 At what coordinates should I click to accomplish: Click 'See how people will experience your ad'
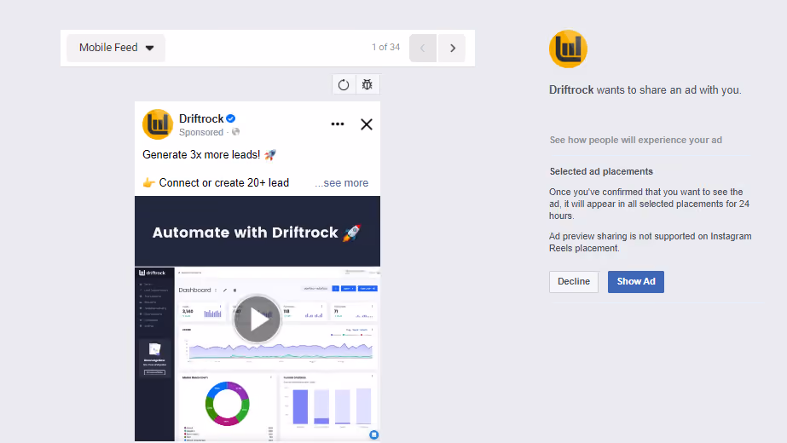(x=635, y=140)
